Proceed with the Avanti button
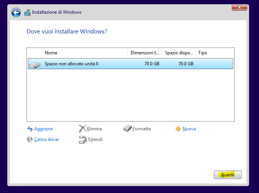259x193 pixels. click(x=228, y=175)
